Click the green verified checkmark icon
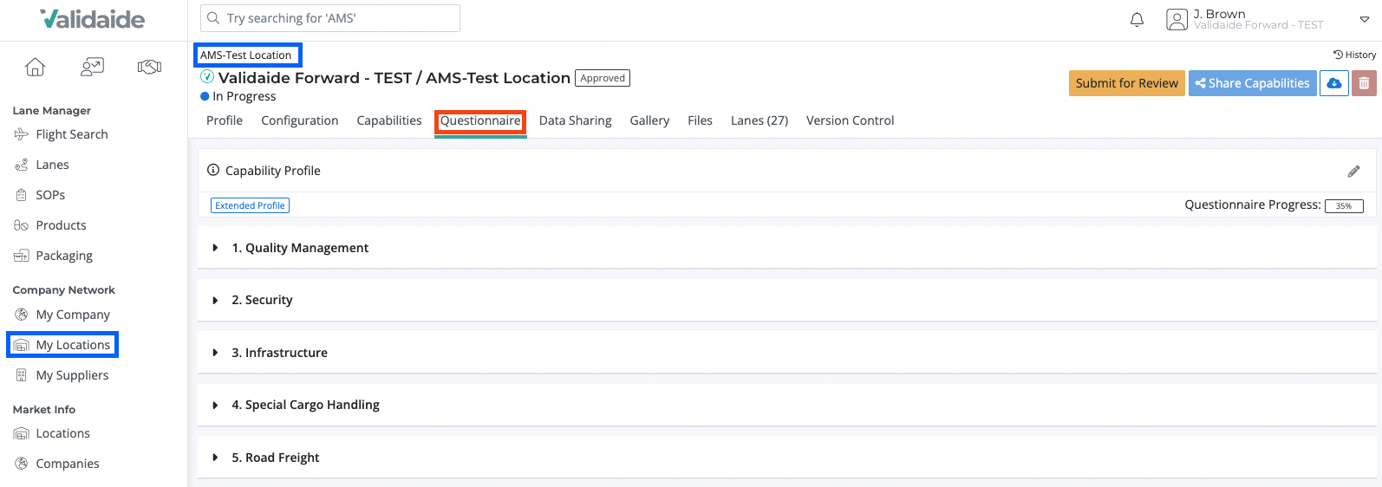This screenshot has width=1382, height=487. tap(207, 77)
